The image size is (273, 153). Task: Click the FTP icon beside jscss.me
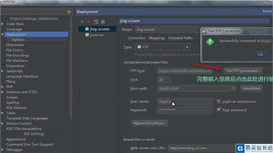coord(87,35)
